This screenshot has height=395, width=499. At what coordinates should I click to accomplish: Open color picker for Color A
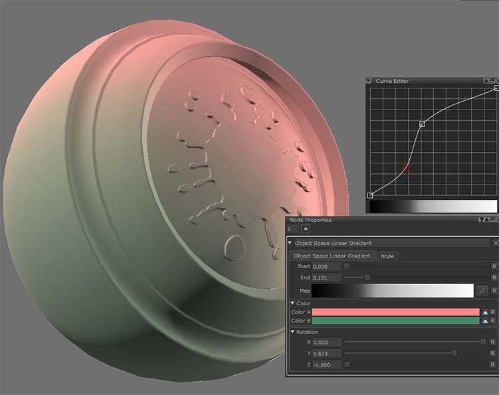click(x=486, y=312)
